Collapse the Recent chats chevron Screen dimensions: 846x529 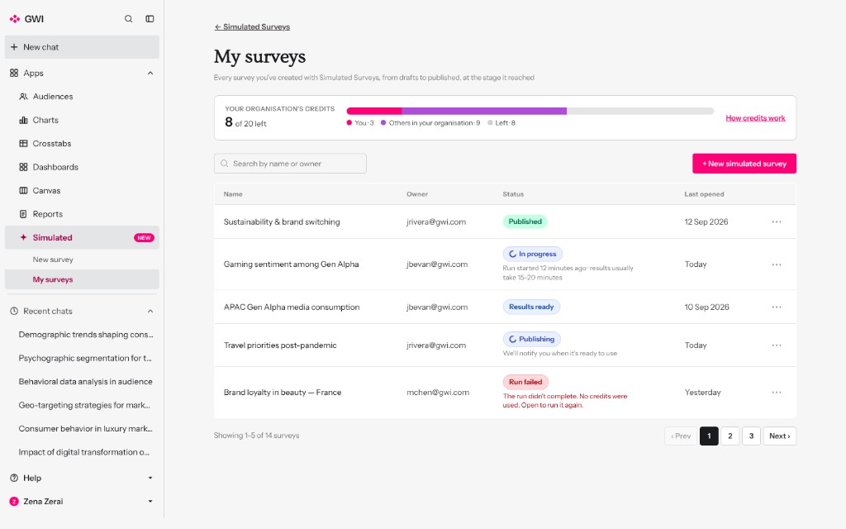point(150,312)
